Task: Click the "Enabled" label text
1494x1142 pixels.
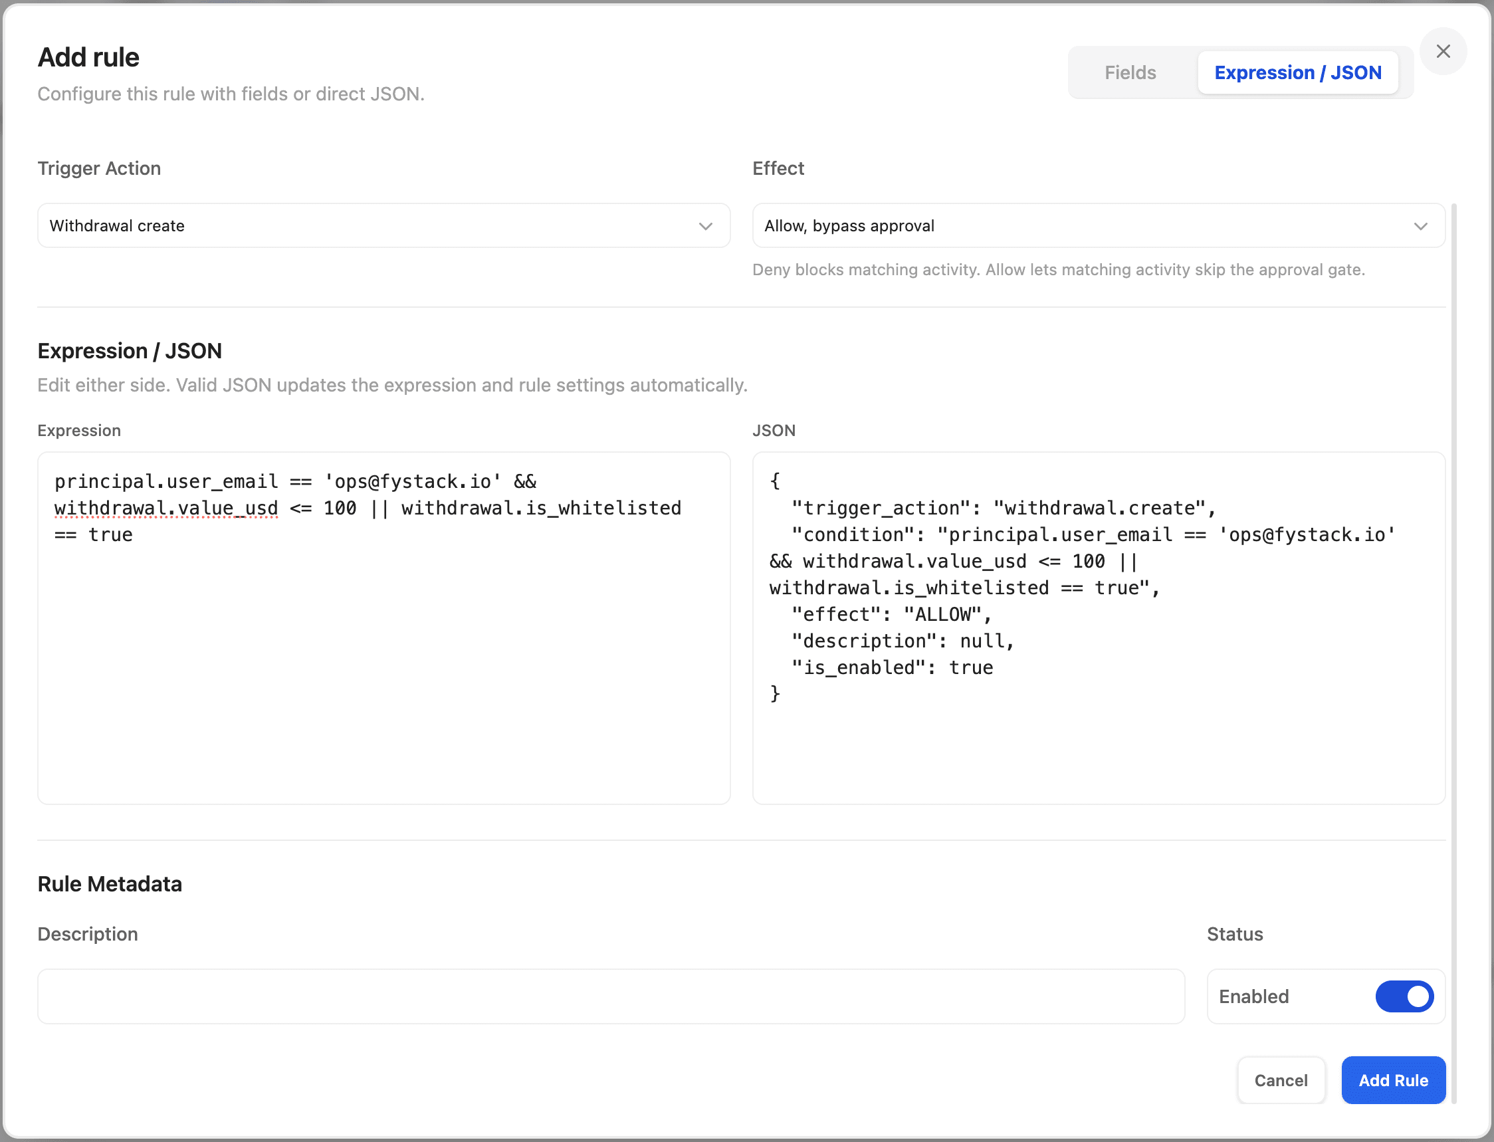Action: 1253,996
